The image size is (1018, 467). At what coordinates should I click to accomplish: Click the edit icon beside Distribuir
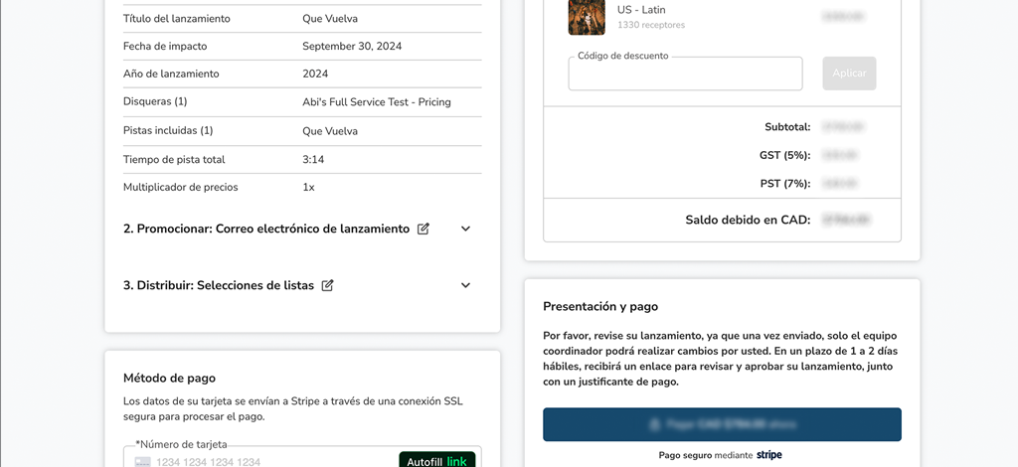[327, 285]
